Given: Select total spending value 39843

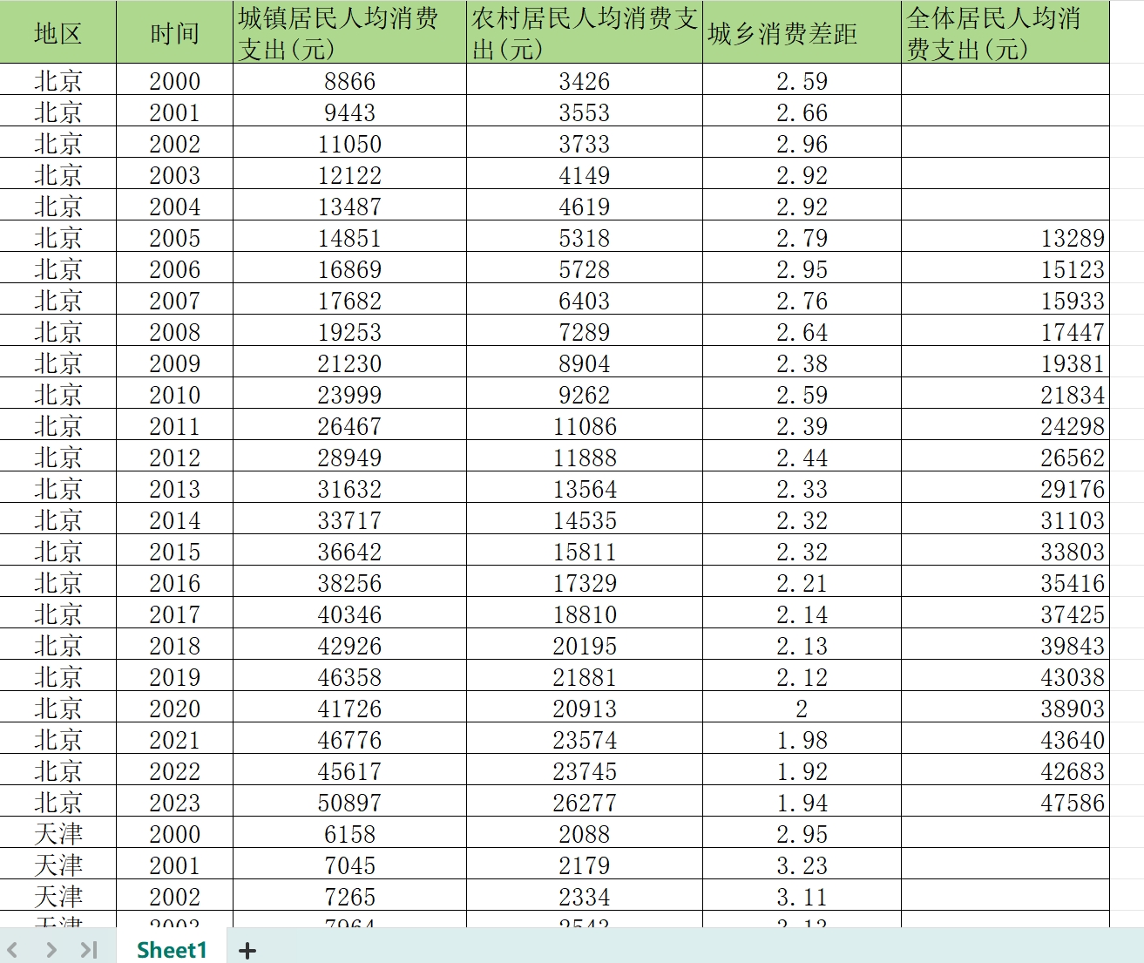Looking at the screenshot, I should [x=1005, y=645].
